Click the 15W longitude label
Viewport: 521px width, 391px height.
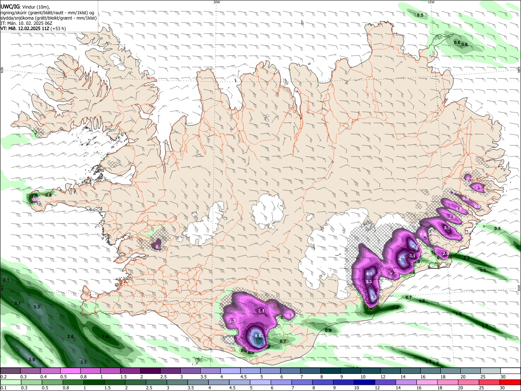(x=431, y=2)
